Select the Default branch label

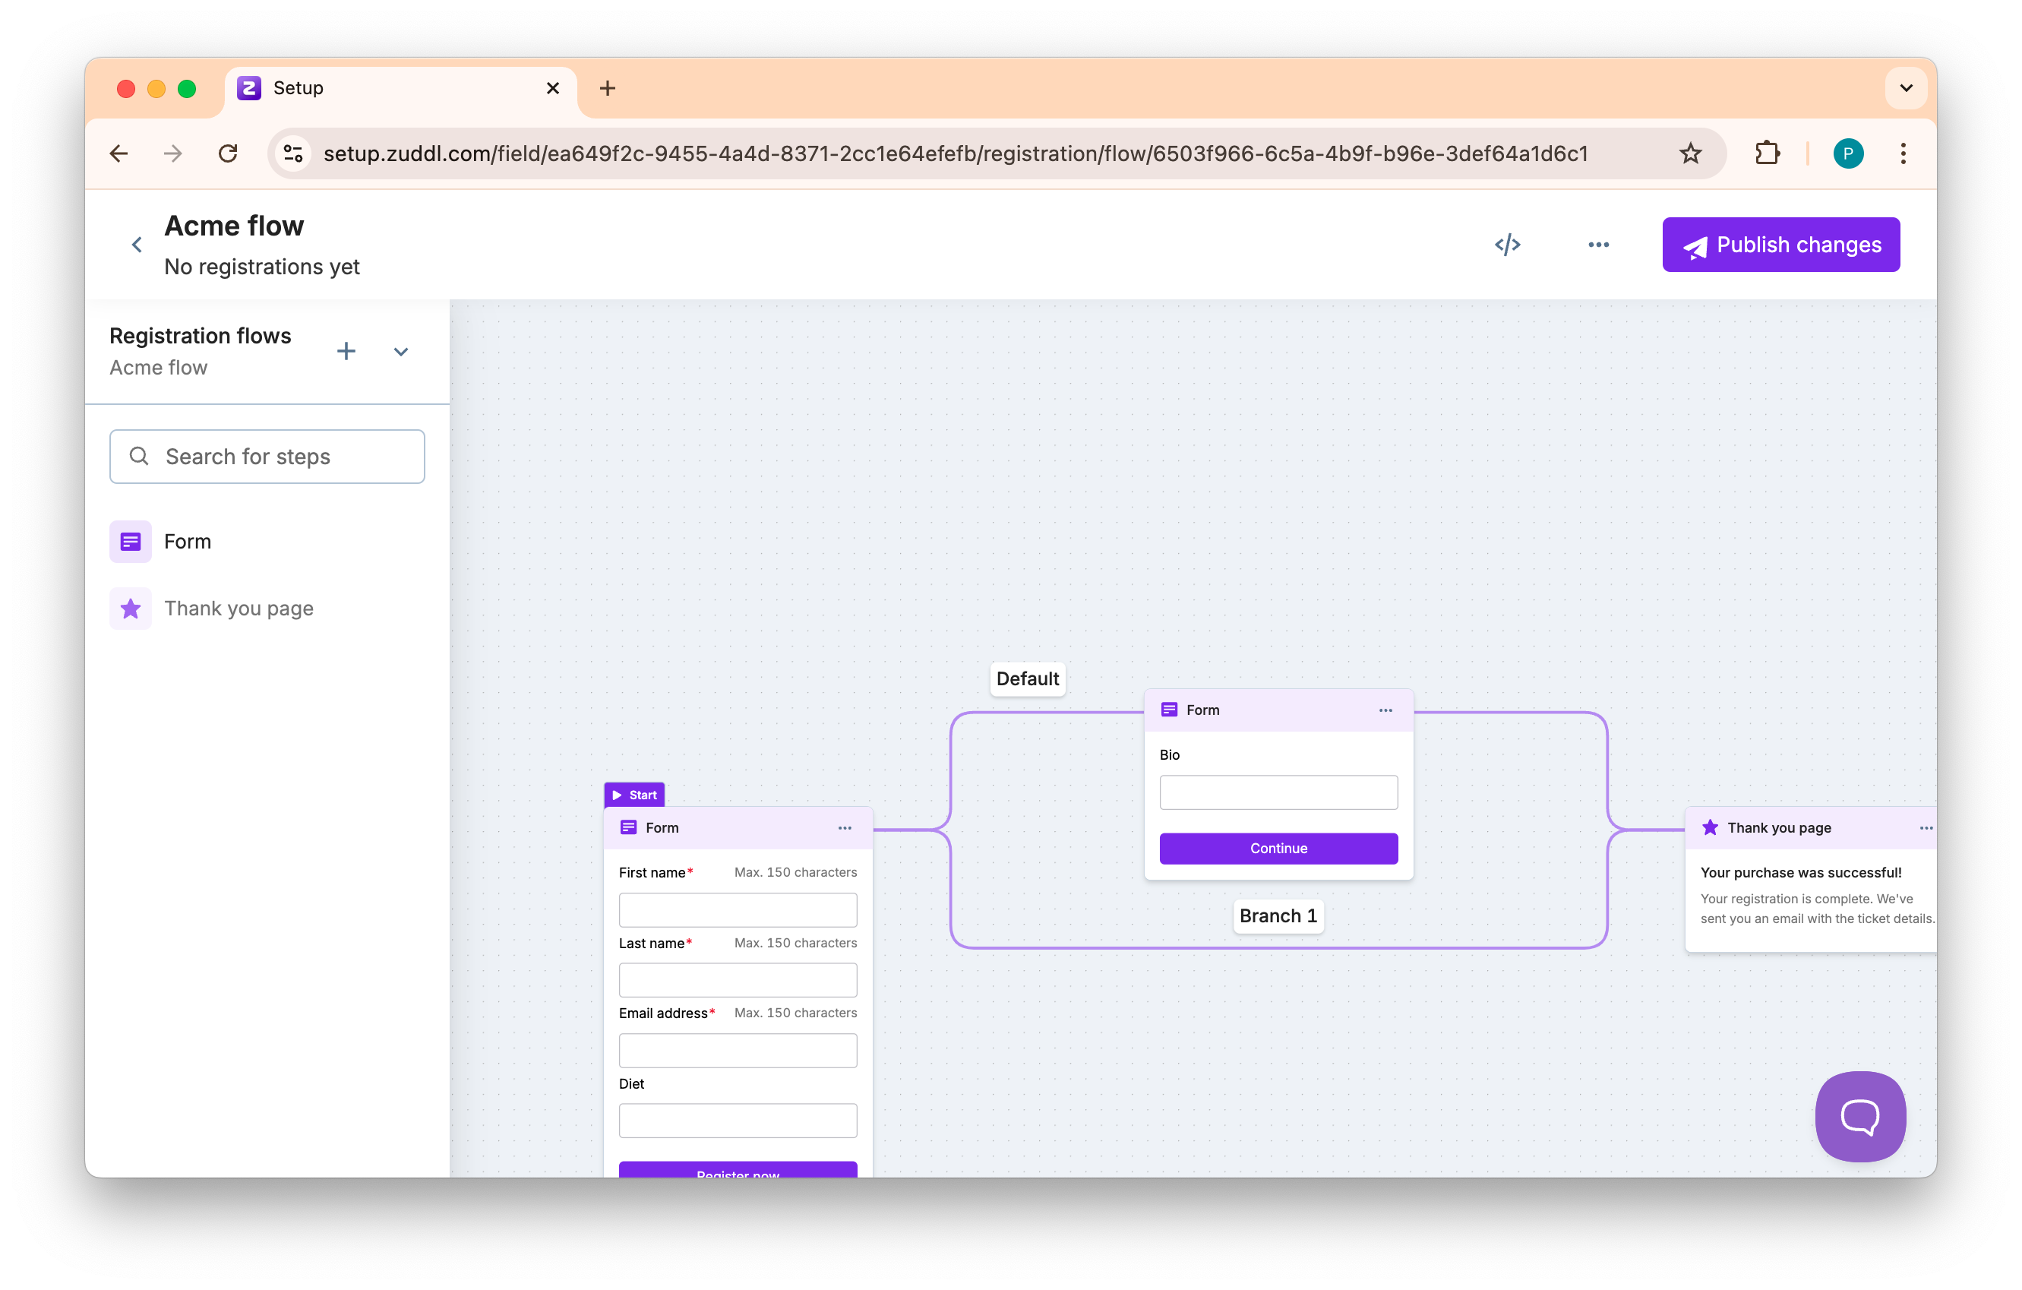click(x=1027, y=678)
